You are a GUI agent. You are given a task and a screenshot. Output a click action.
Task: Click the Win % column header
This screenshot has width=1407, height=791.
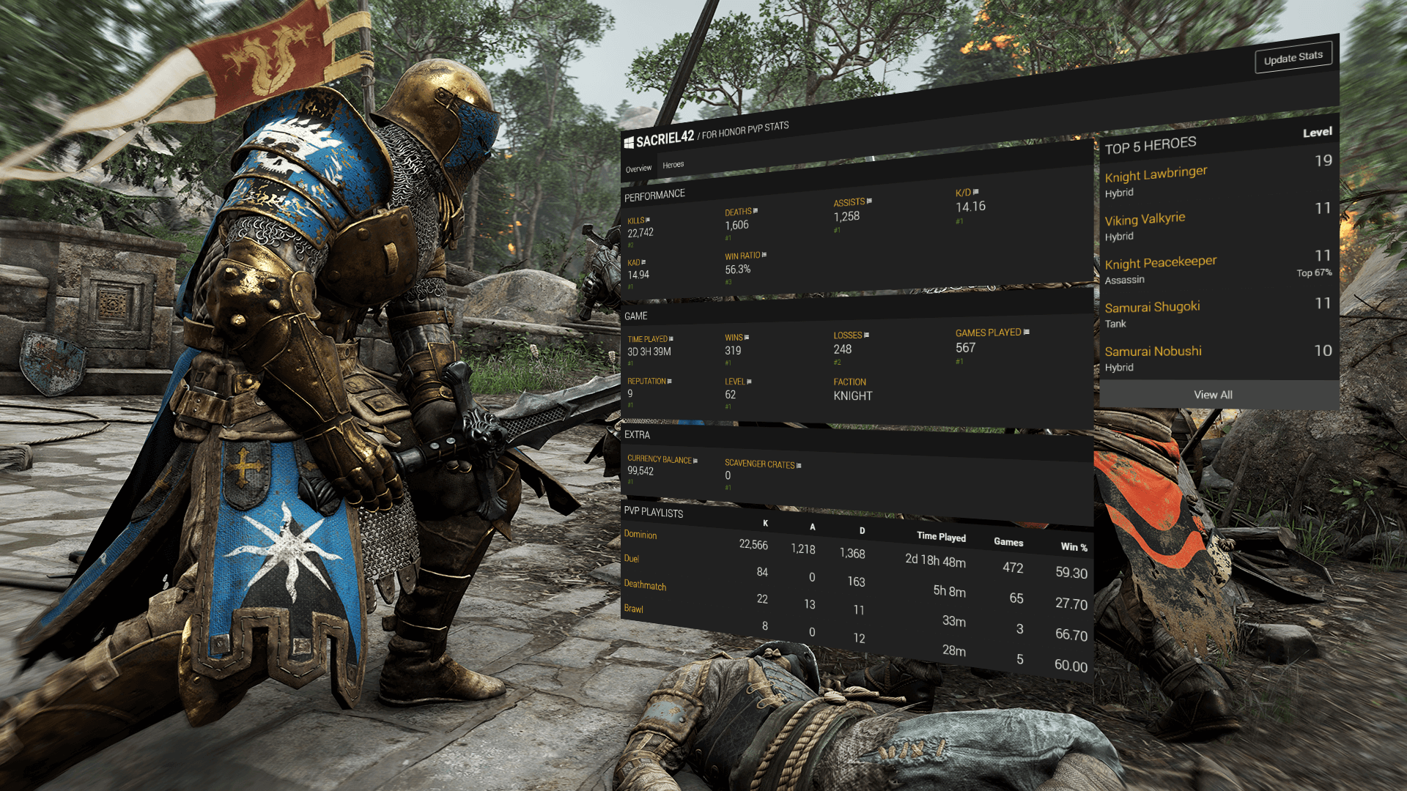click(1074, 546)
